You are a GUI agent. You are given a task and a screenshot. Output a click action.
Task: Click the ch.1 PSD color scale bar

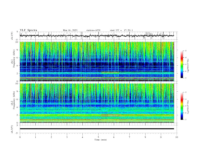tap(182, 64)
